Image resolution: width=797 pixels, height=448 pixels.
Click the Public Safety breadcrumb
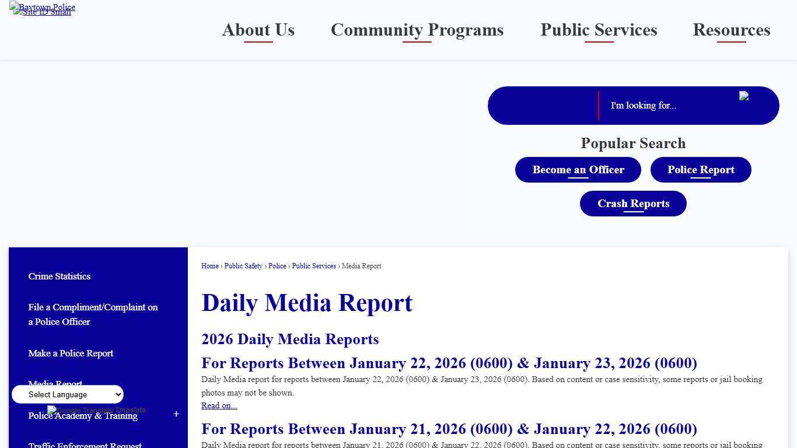[x=243, y=266]
